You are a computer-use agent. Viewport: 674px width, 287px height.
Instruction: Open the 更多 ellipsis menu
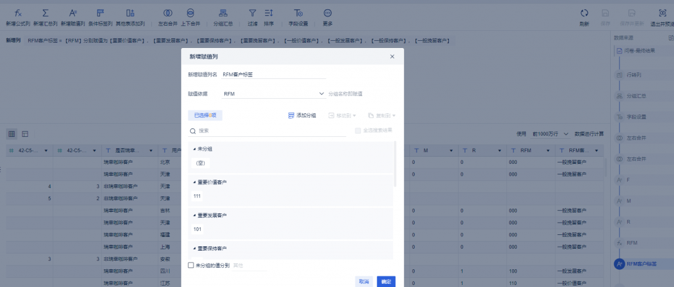328,13
